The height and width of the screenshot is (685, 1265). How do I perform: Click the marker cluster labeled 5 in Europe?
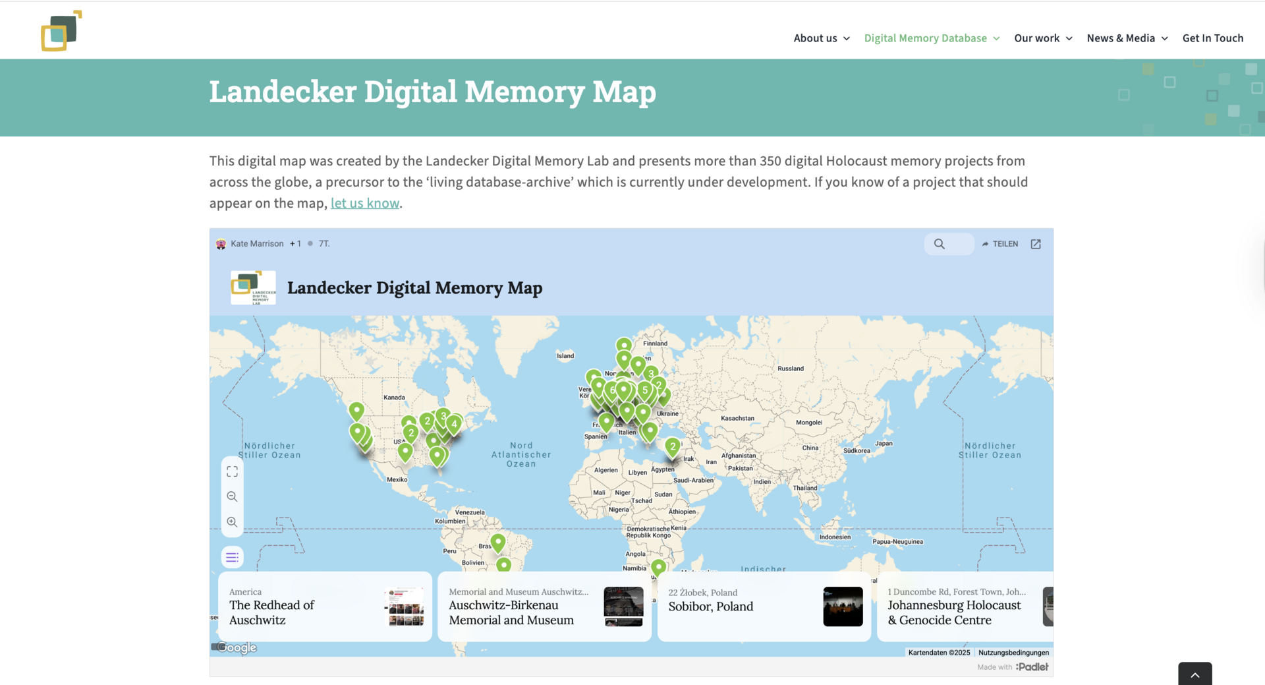point(644,390)
